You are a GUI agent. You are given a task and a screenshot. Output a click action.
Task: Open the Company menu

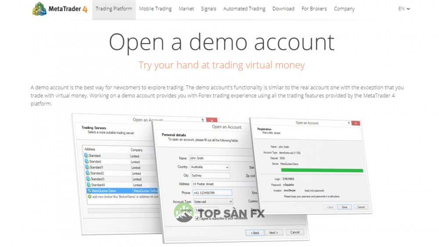click(344, 9)
